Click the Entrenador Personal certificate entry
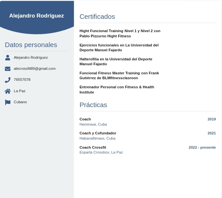Screen dimensions: 222x198 117,90
